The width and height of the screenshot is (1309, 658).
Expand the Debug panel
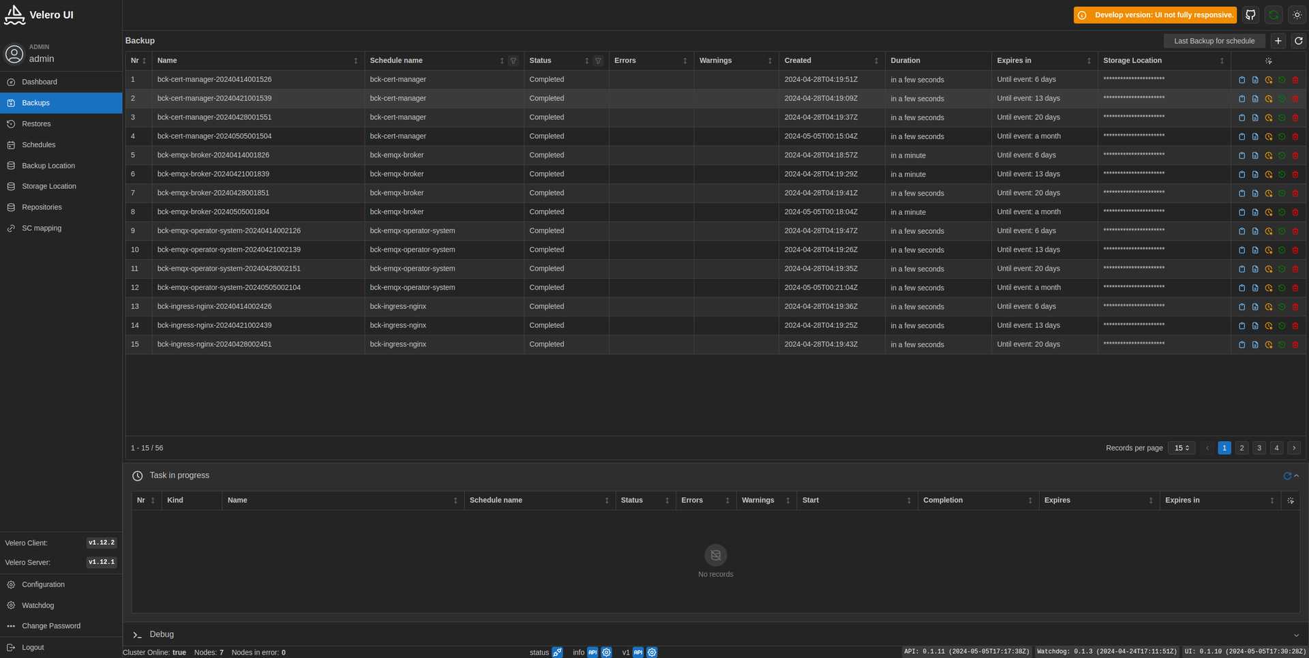(1297, 635)
